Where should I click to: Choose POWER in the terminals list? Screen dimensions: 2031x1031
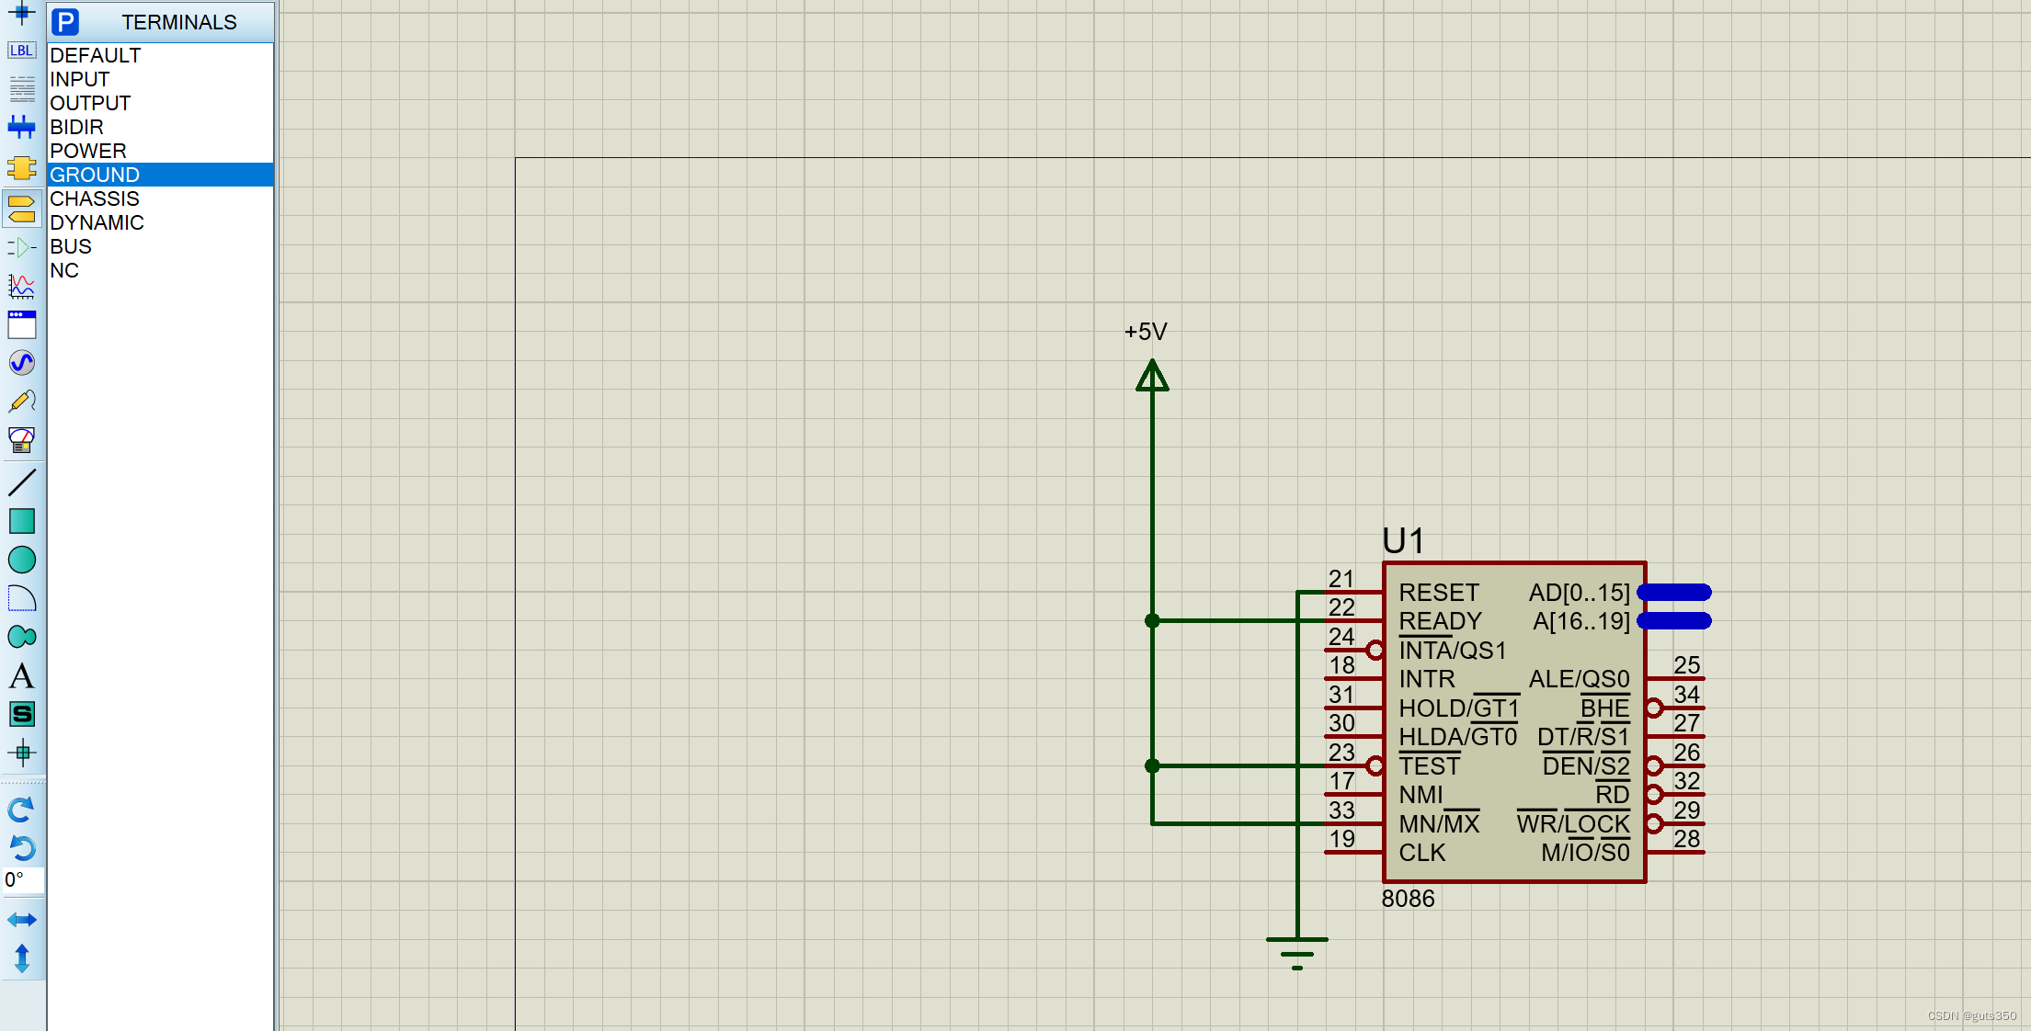point(88,151)
